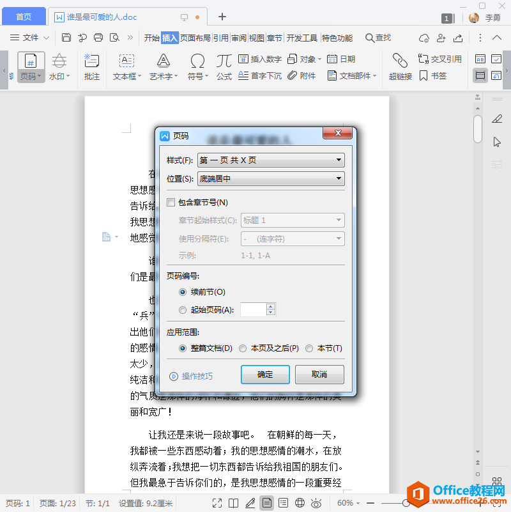Open the Watermark (水印) tool
The width and height of the screenshot is (511, 512).
[x=59, y=67]
